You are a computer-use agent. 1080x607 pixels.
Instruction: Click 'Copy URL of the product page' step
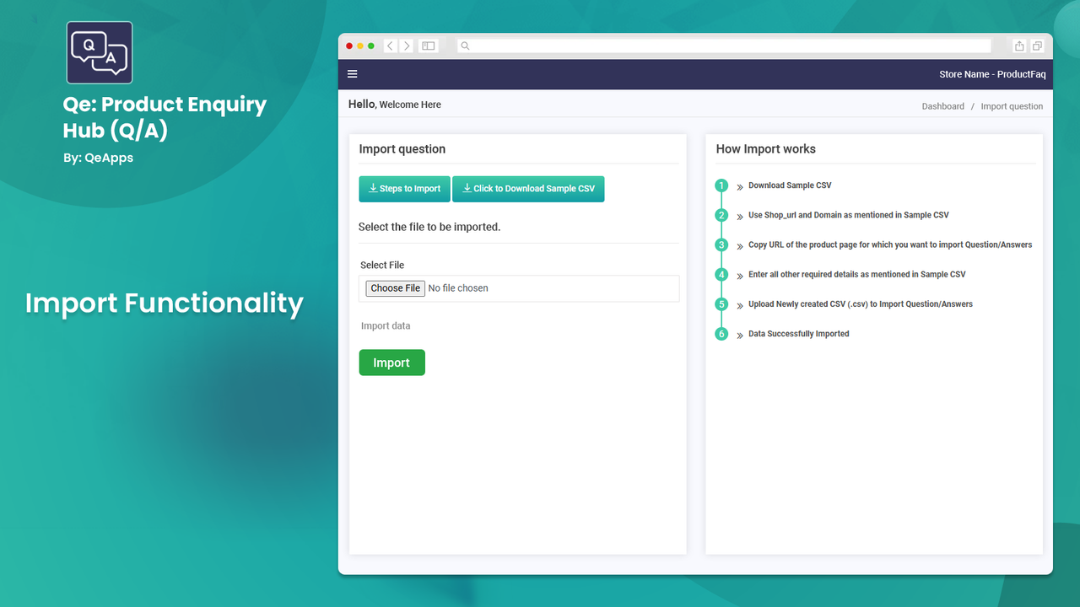(x=890, y=244)
